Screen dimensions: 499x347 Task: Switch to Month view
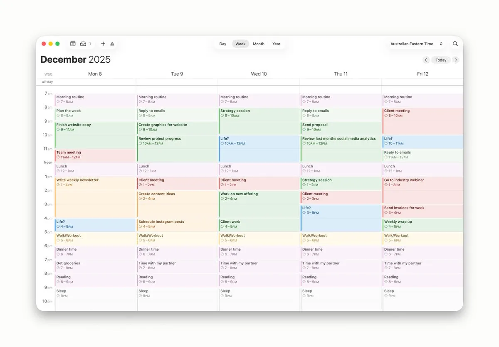pyautogui.click(x=259, y=44)
